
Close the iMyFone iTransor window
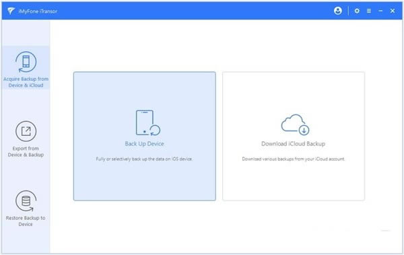pos(393,11)
